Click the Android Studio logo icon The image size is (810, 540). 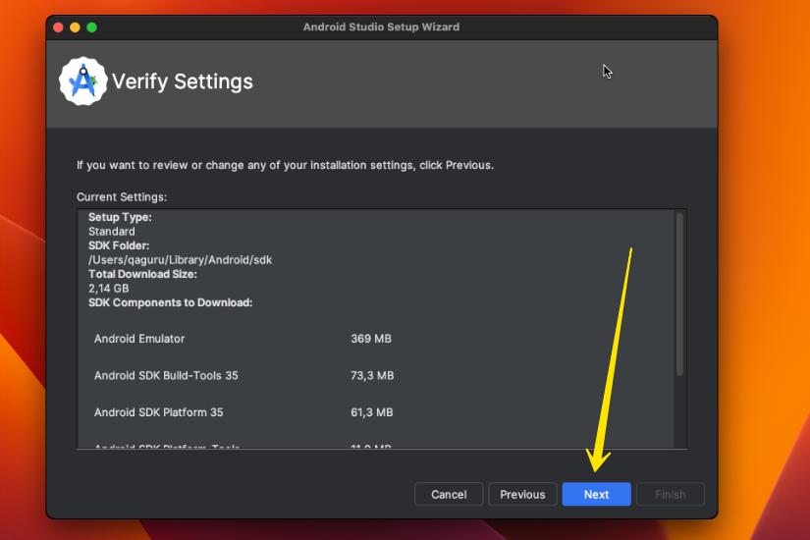pyautogui.click(x=82, y=81)
